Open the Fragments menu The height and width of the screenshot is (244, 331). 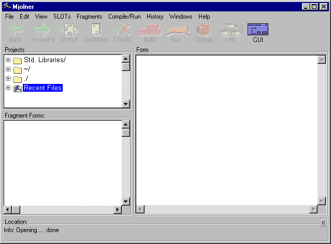pos(89,17)
